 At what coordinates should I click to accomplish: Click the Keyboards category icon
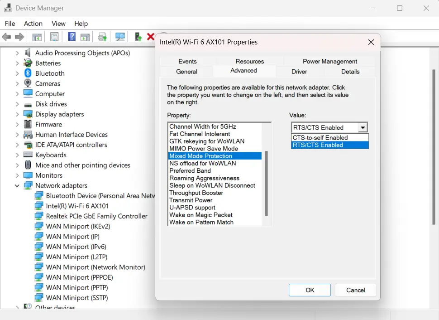28,155
